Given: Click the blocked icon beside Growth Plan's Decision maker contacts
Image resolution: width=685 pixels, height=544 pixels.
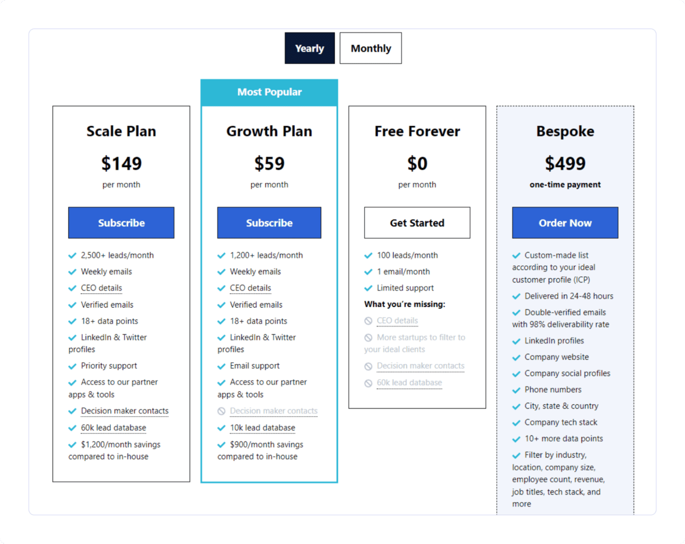Looking at the screenshot, I should tap(222, 411).
